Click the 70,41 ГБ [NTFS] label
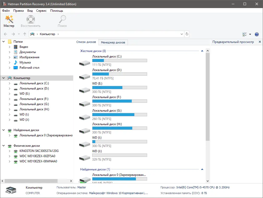 (x=103, y=78)
